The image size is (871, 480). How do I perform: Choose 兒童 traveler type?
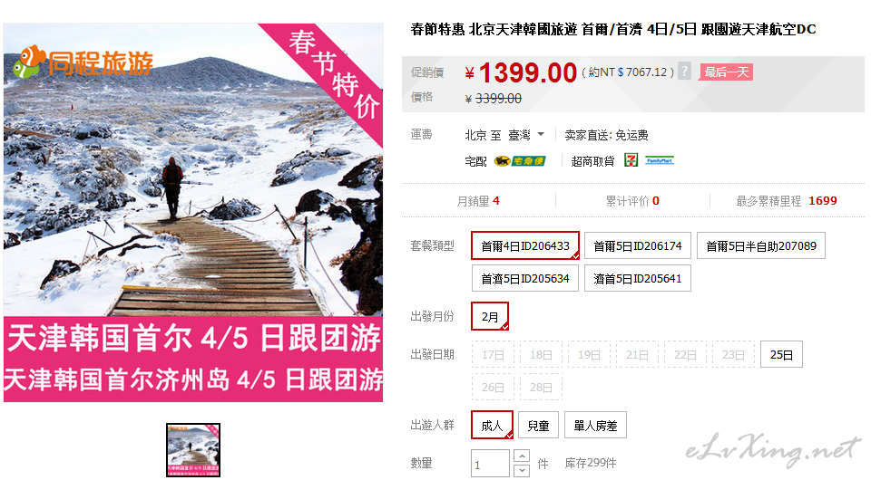pyautogui.click(x=538, y=425)
